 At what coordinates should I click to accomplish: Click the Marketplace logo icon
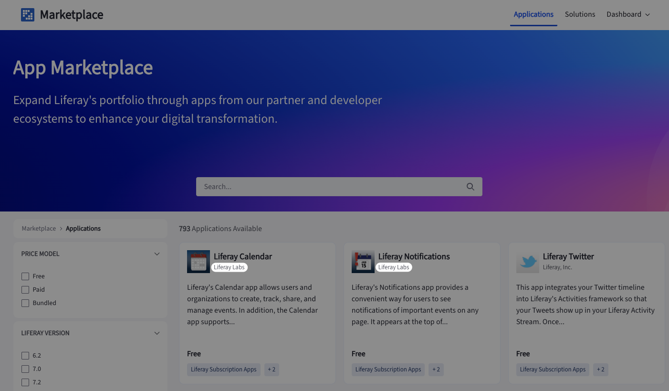coord(28,15)
